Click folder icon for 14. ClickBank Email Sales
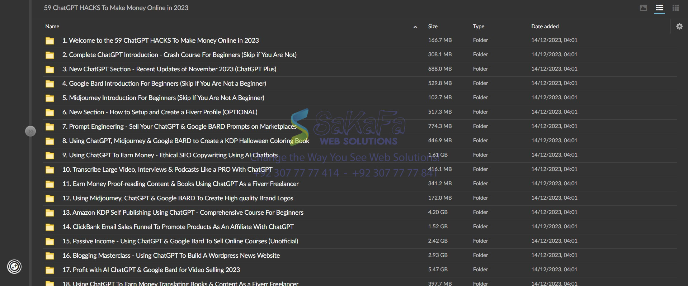The width and height of the screenshot is (688, 286). pyautogui.click(x=50, y=227)
